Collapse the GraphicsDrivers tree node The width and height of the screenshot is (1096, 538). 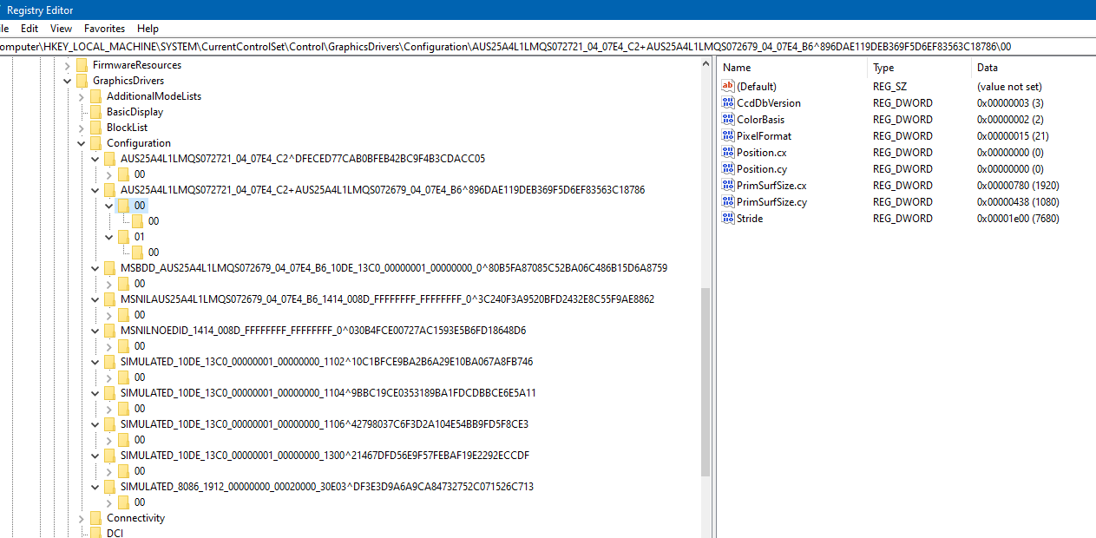(68, 81)
